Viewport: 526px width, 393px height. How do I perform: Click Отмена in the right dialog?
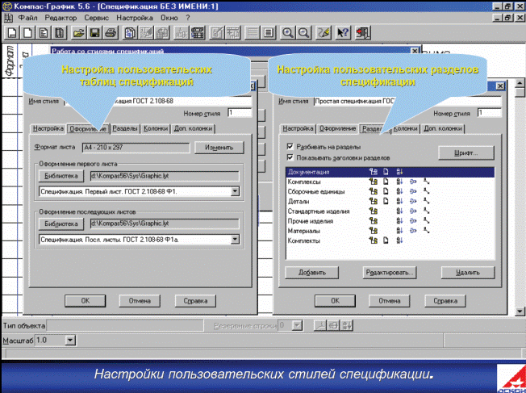click(x=389, y=301)
